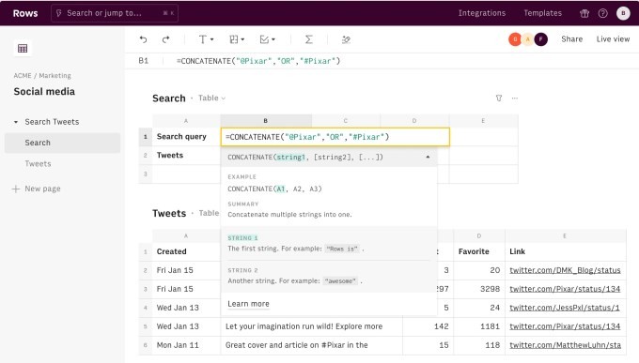Open the Search table more options menu

click(515, 98)
